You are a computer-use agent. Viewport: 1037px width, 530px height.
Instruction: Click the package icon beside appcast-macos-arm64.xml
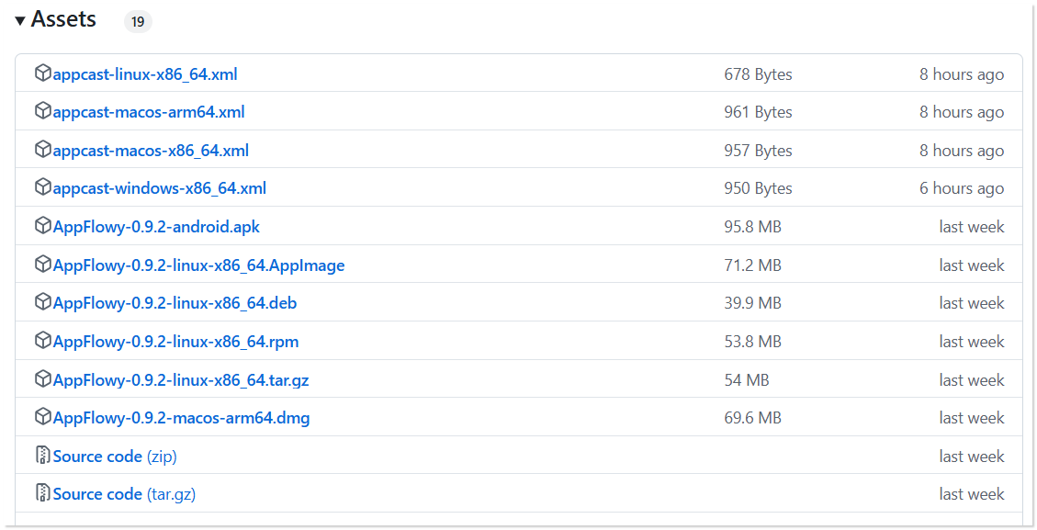[x=43, y=111]
